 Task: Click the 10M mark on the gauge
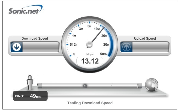(97, 29)
